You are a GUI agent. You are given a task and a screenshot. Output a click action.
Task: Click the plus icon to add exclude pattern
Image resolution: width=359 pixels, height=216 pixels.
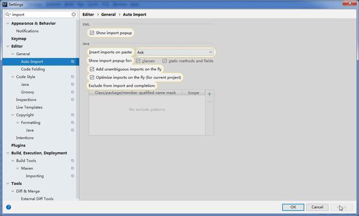click(209, 94)
